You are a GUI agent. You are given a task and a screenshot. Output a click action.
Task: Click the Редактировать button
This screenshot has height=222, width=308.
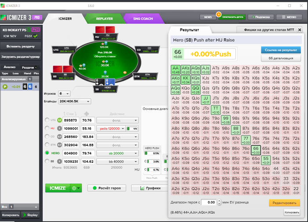[284, 203]
